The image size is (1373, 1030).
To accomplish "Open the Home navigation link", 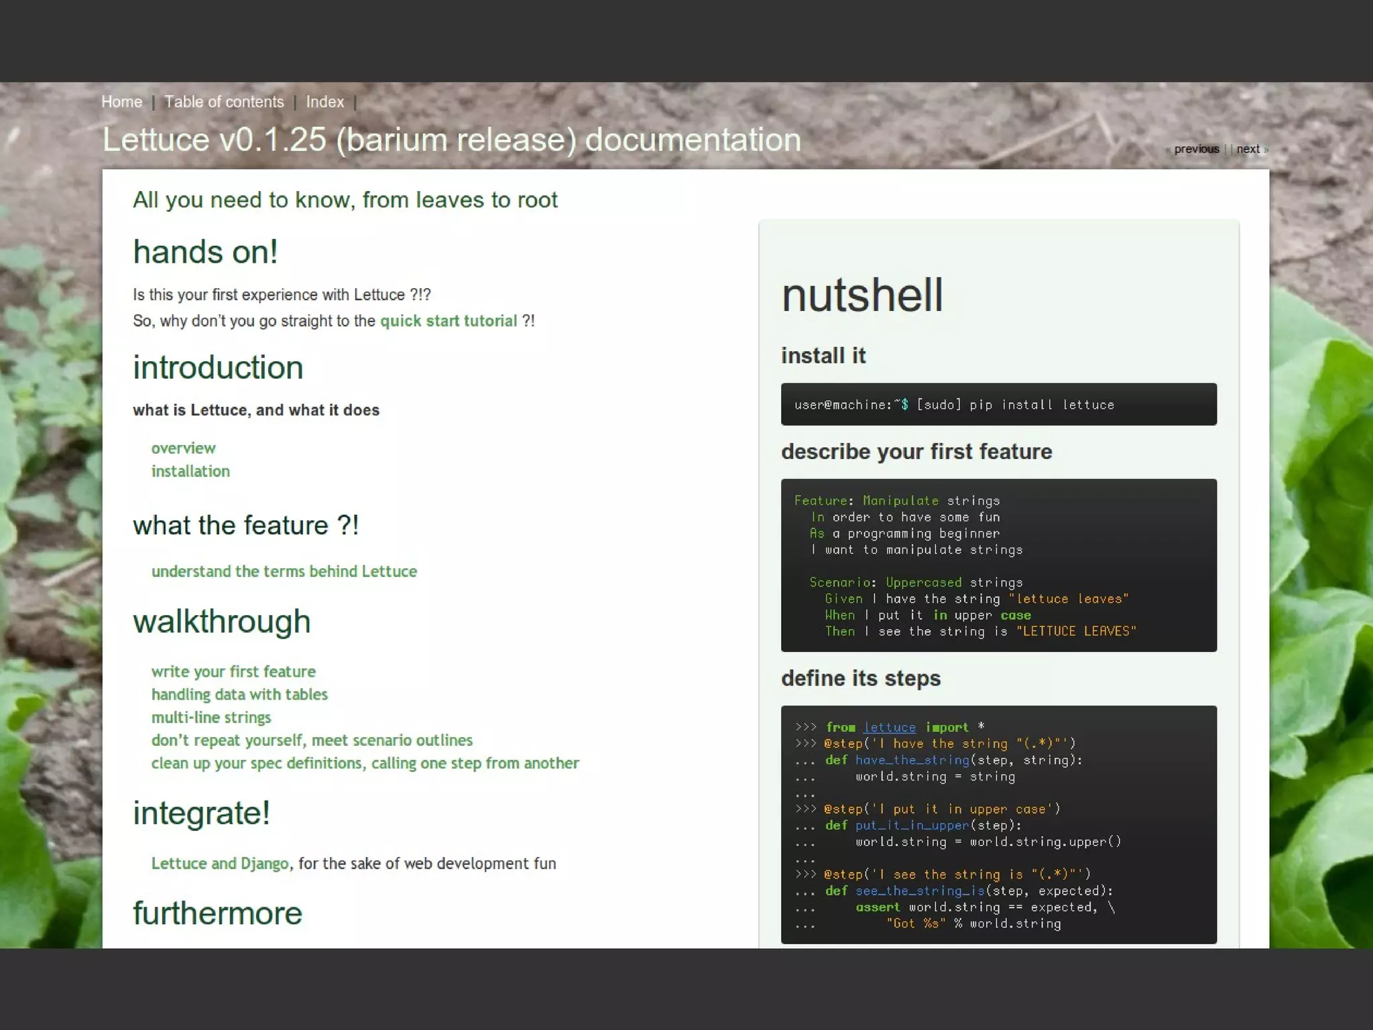I will pyautogui.click(x=121, y=102).
